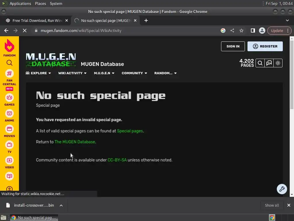
Task: Open the Applications menu
Action: coord(20,3)
